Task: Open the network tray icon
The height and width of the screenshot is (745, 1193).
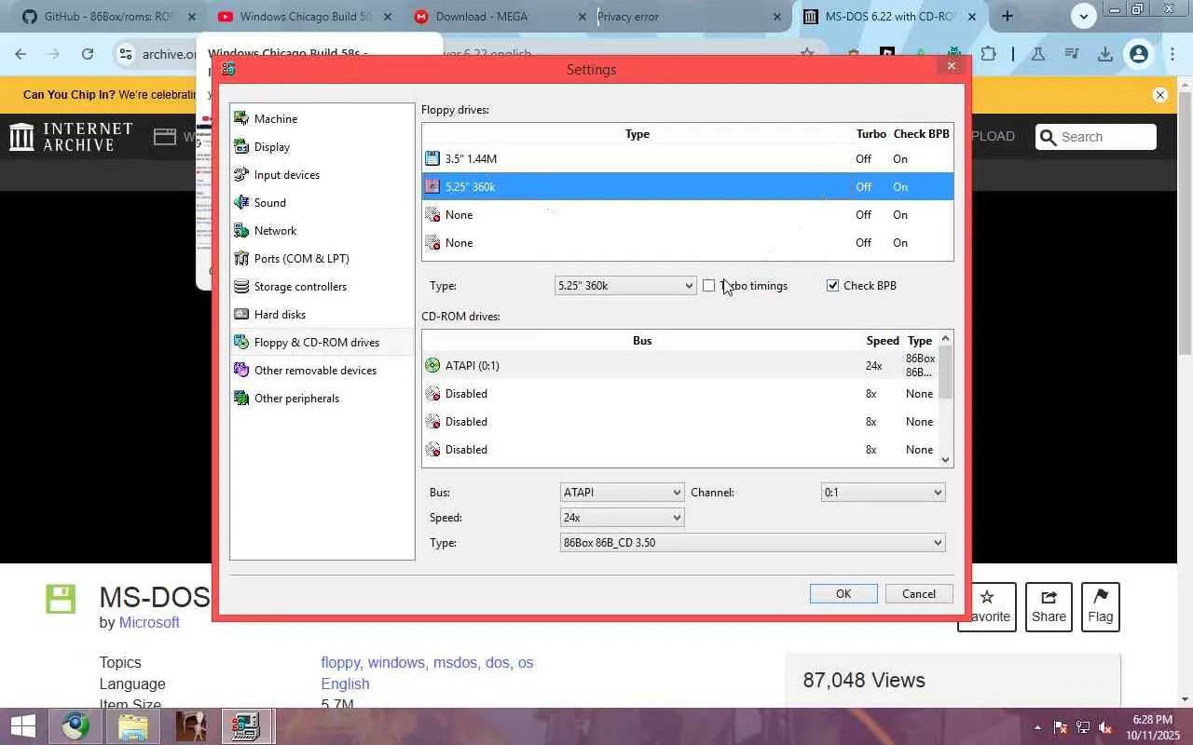Action: [1083, 727]
